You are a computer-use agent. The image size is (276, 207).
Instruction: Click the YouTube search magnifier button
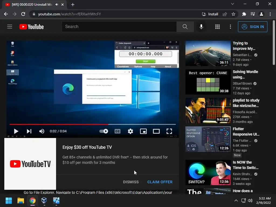185,27
